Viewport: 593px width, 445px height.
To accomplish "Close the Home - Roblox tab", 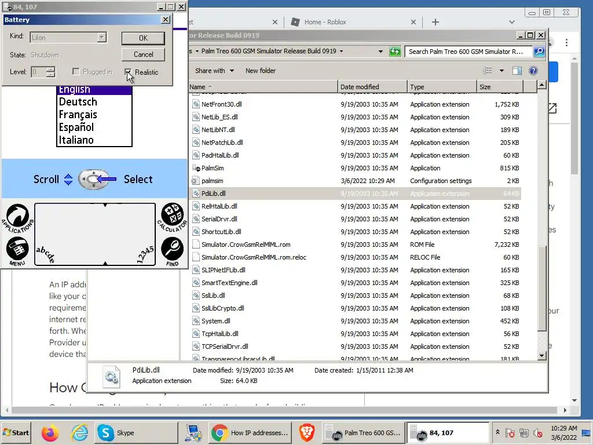I will pos(413,22).
